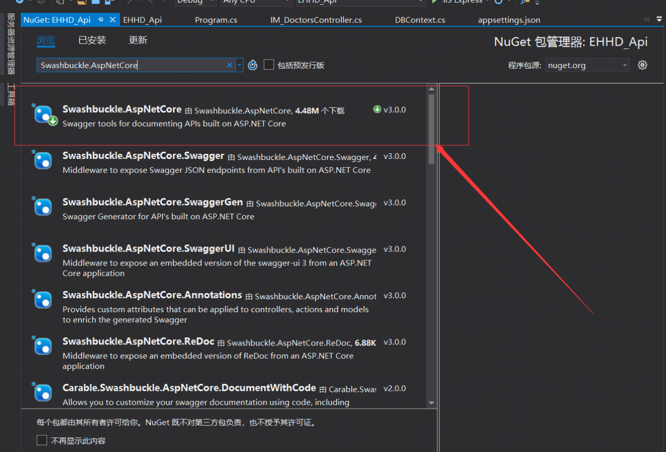Click the 'NuGet 包管理器: EHHD_Api' heading
The height and width of the screenshot is (452, 666).
coord(571,42)
